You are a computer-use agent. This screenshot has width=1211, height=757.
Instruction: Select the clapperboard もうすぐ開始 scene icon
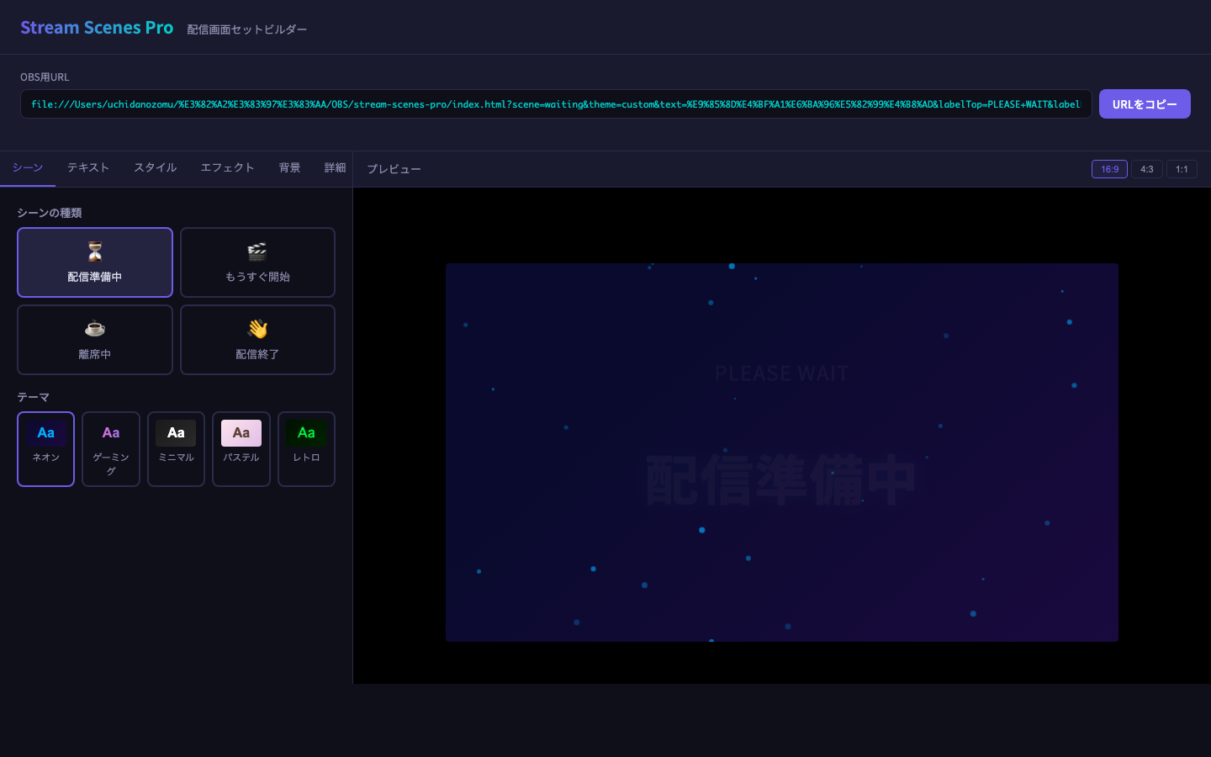257,251
